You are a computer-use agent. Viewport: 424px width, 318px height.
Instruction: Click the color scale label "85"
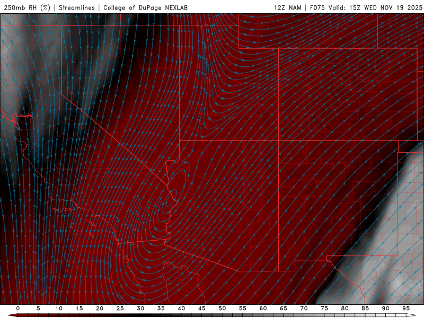(x=365, y=308)
